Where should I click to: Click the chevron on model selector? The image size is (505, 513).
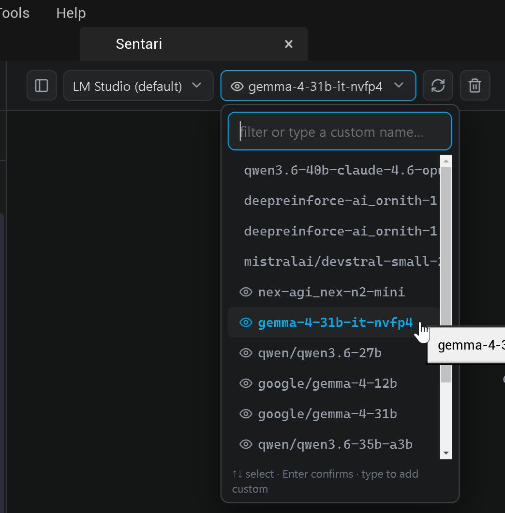[x=399, y=85]
